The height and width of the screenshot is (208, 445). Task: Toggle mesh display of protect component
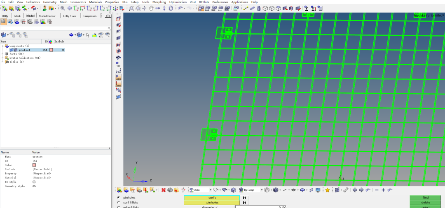click(16, 50)
